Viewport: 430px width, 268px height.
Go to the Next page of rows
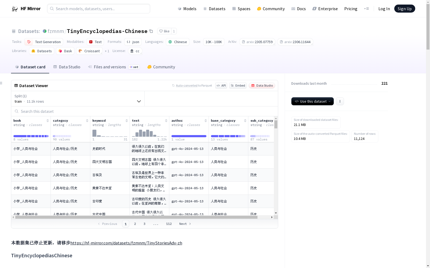click(185, 224)
